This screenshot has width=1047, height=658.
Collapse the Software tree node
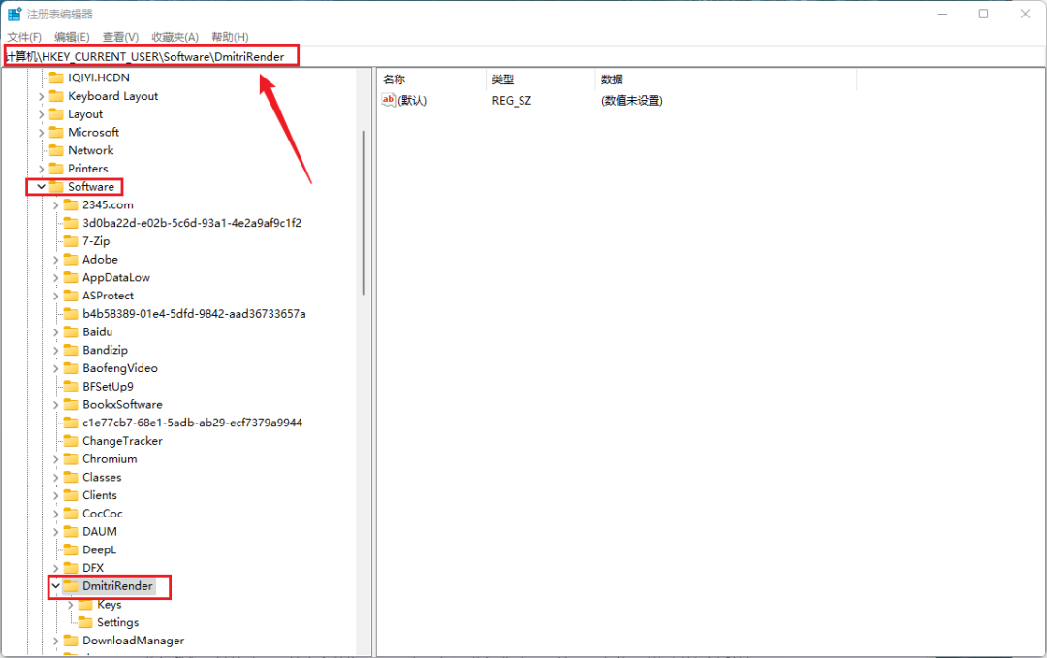click(x=41, y=186)
